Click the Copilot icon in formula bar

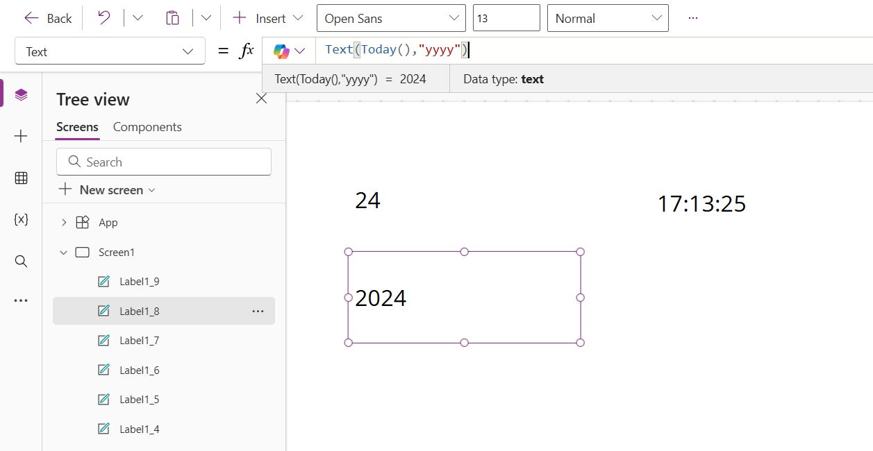pyautogui.click(x=280, y=50)
